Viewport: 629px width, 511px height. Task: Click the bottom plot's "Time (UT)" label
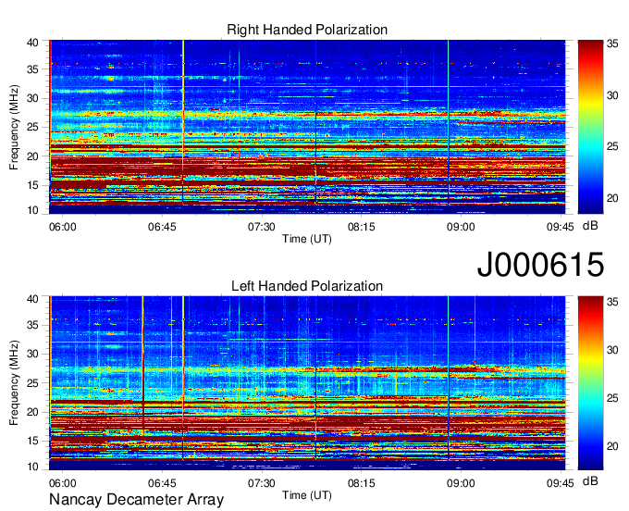click(x=307, y=495)
